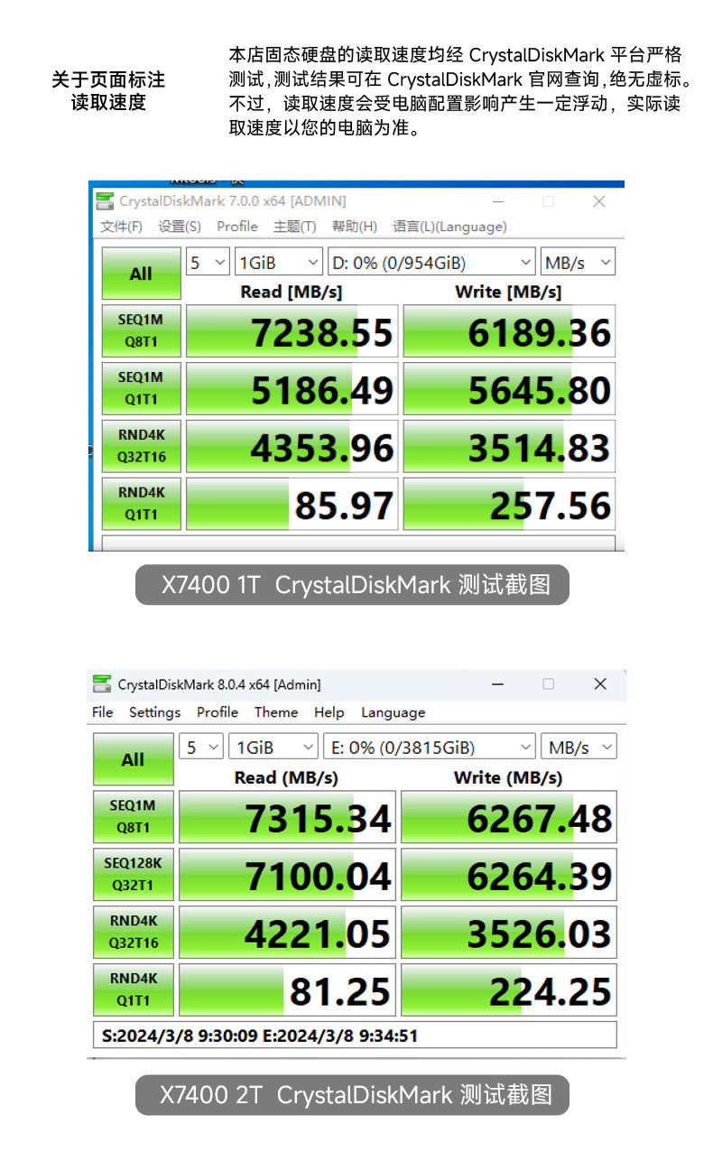The image size is (713, 1161).
Task: Open Profile menu in 8.0.4 window
Action: point(218,712)
